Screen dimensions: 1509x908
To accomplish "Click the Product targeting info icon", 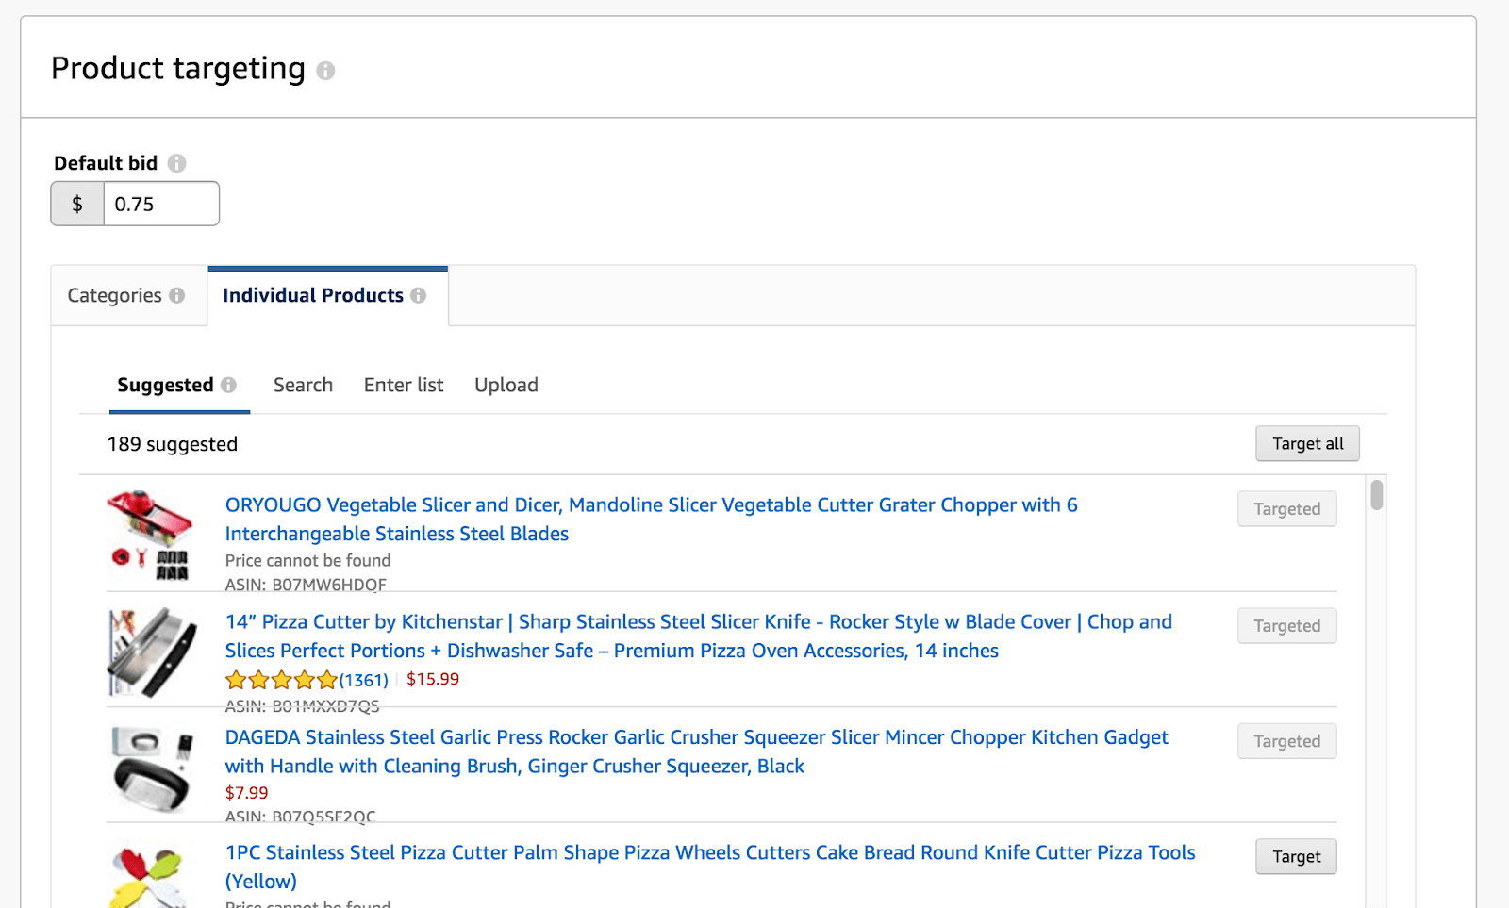I will pos(325,71).
